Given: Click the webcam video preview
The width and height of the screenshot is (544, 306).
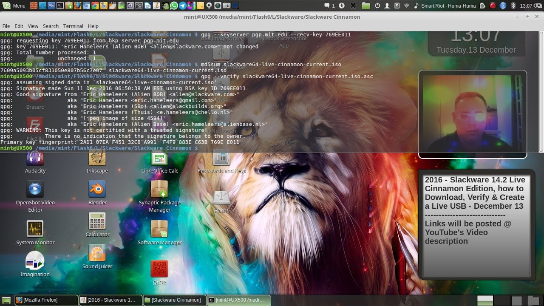Looking at the screenshot, I should pyautogui.click(x=473, y=114).
